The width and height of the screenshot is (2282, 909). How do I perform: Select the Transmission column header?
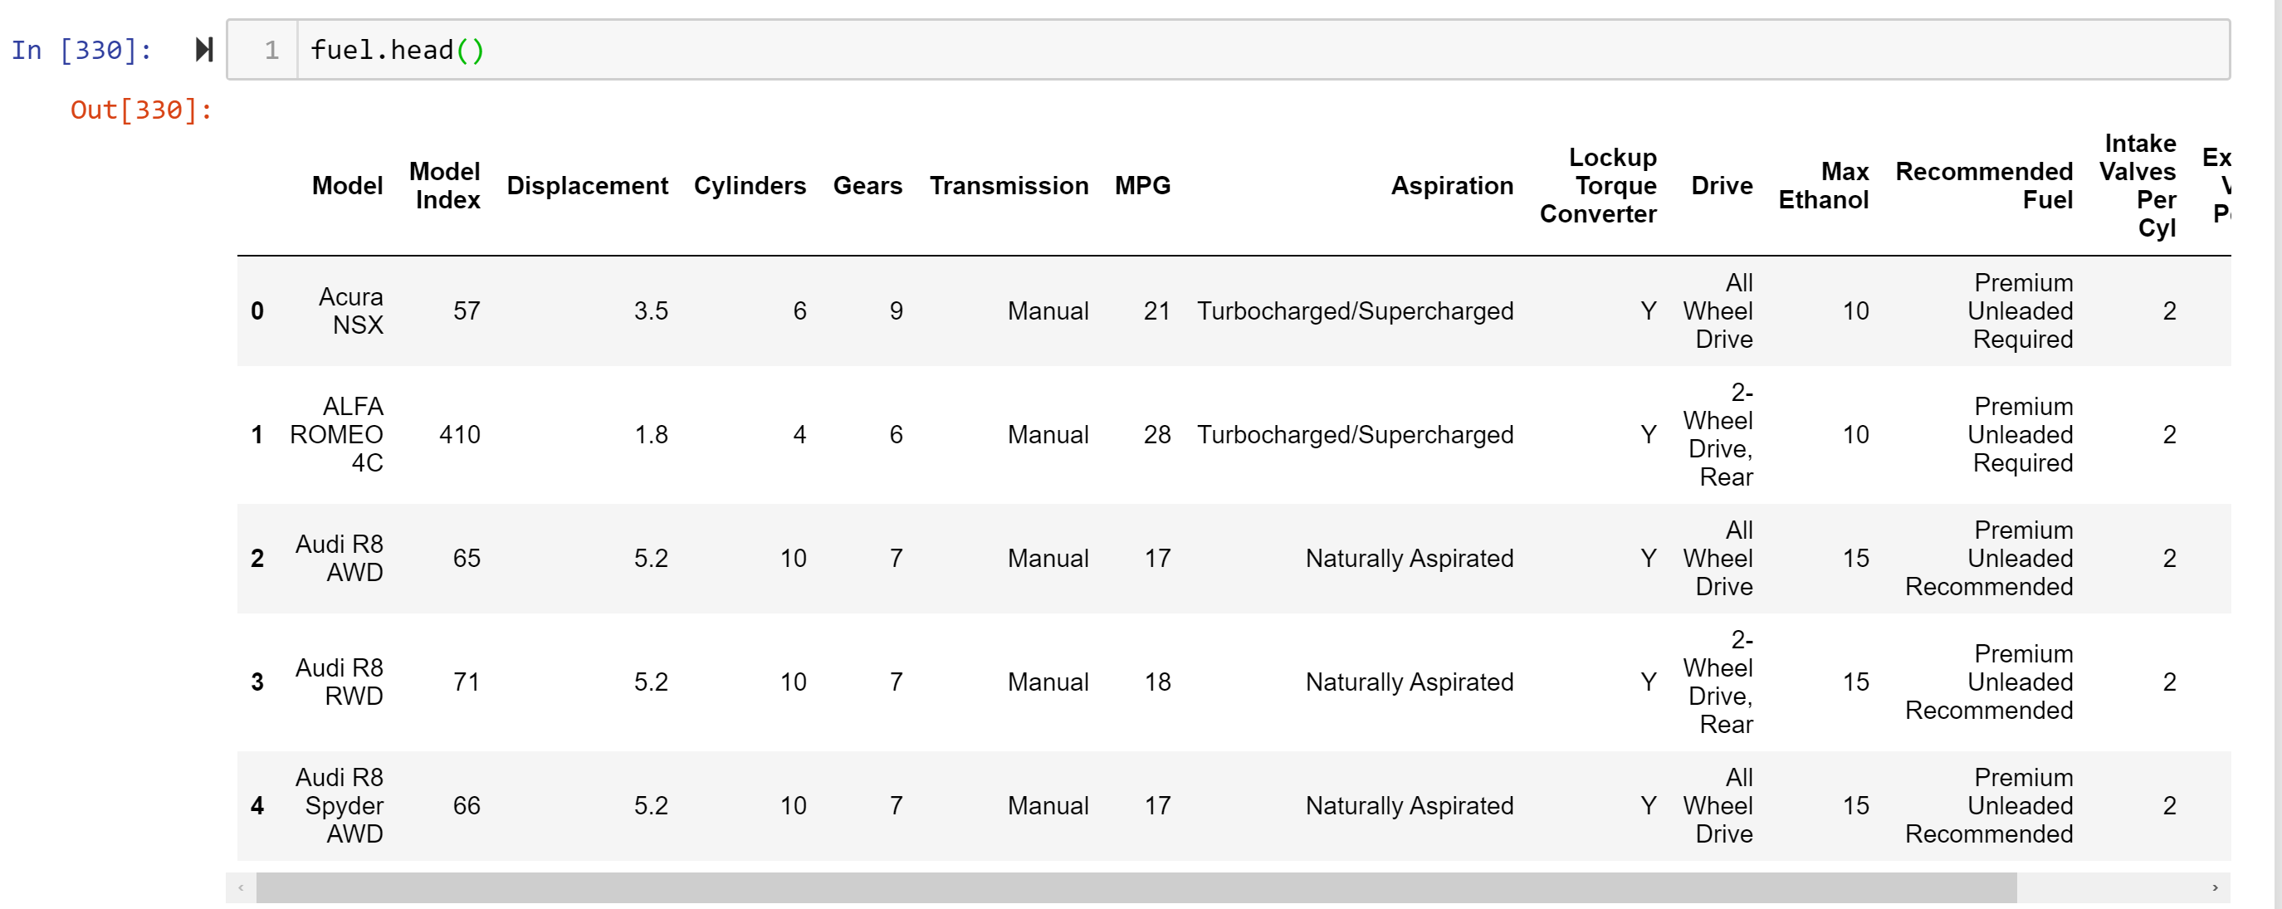(1008, 185)
